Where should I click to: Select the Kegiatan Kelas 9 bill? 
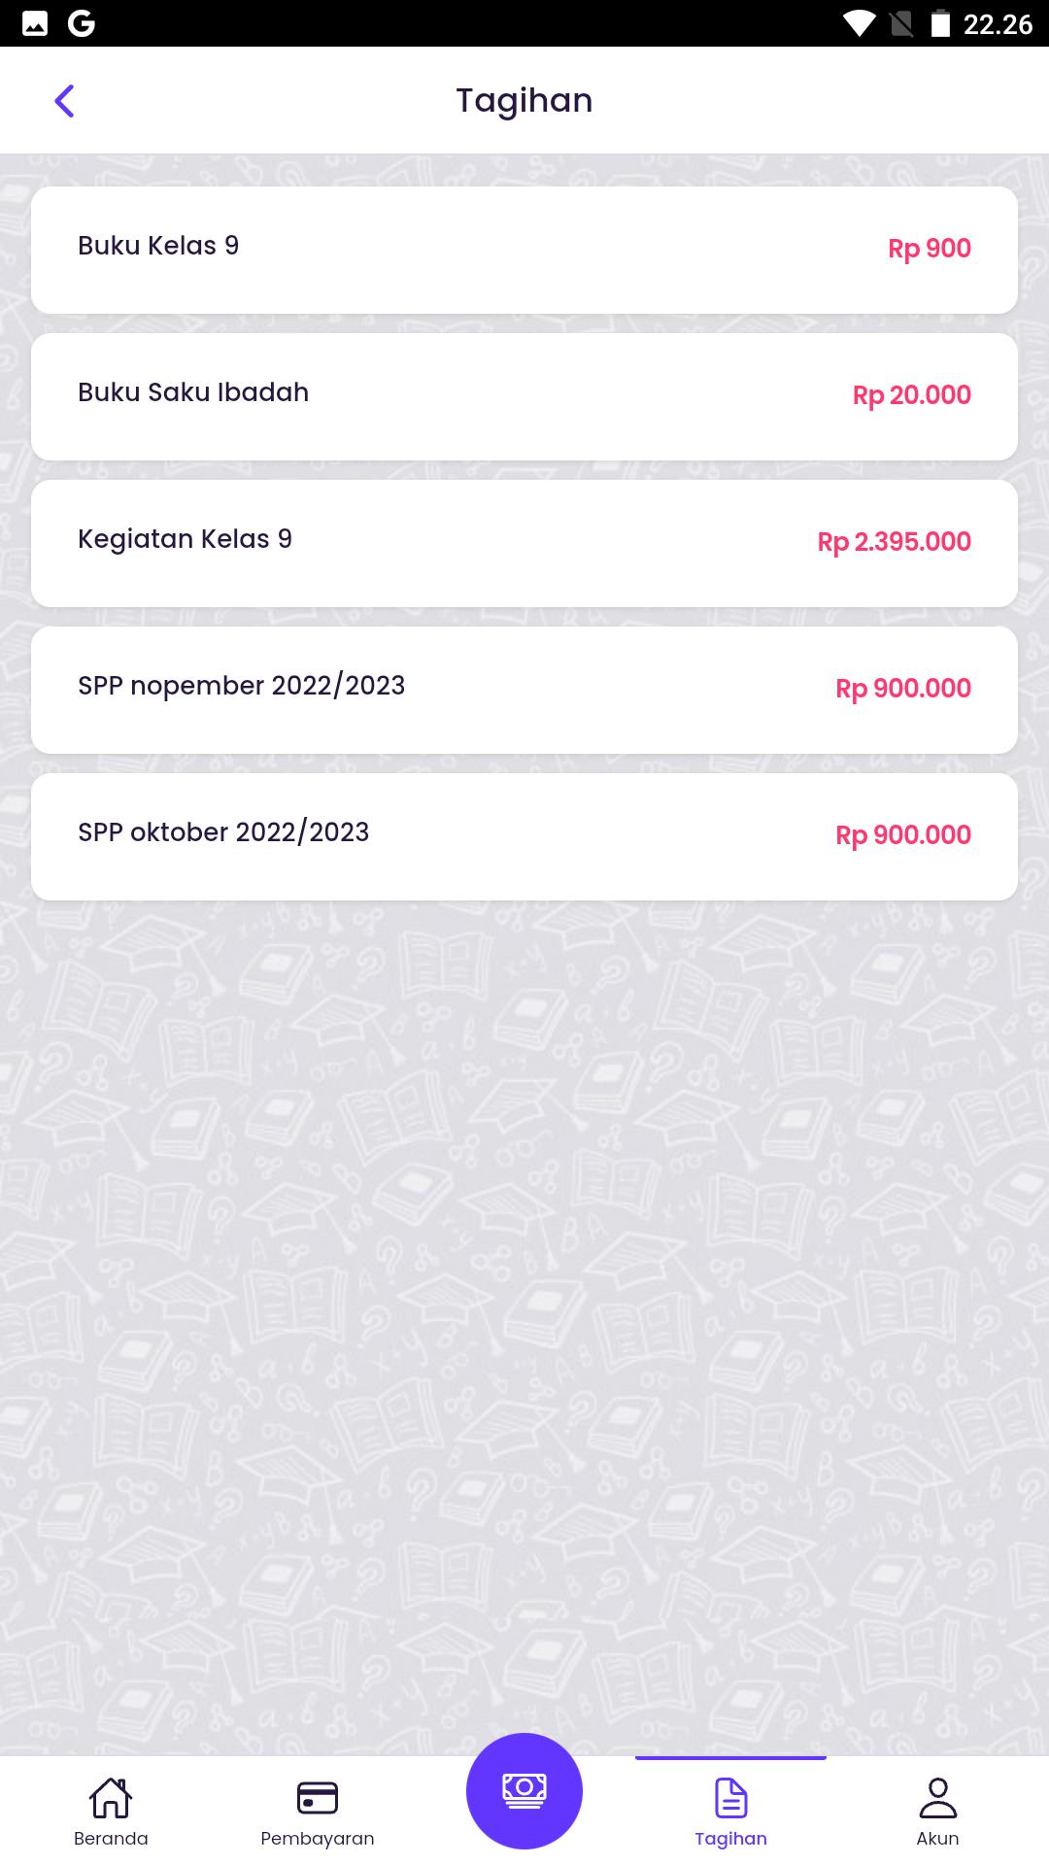click(524, 543)
